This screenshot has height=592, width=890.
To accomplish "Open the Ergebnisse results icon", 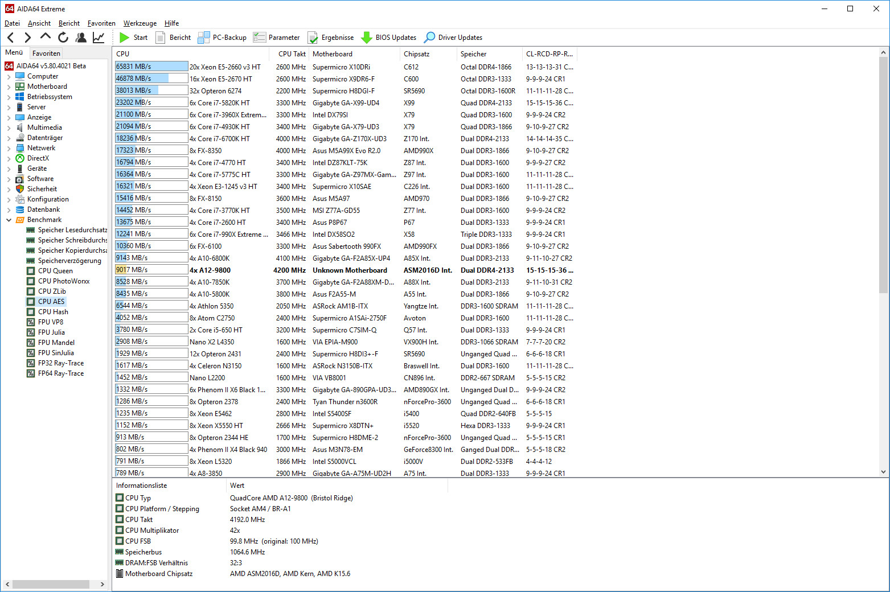I will pyautogui.click(x=313, y=38).
